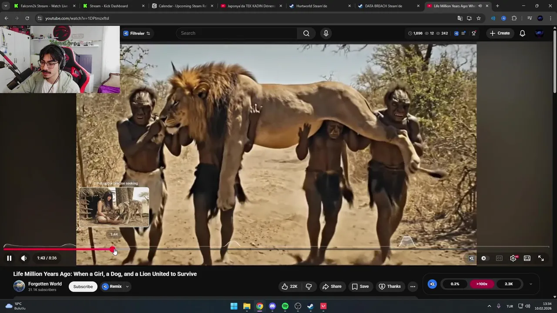Open Spotify from the taskbar

[x=285, y=306]
